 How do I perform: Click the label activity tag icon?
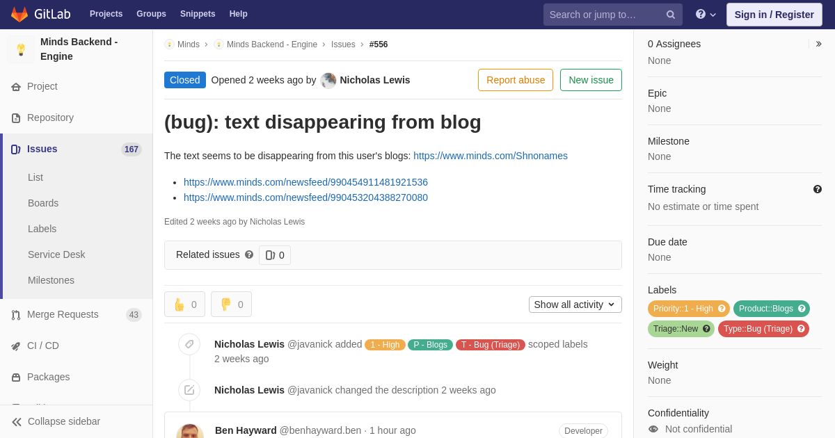tap(189, 344)
